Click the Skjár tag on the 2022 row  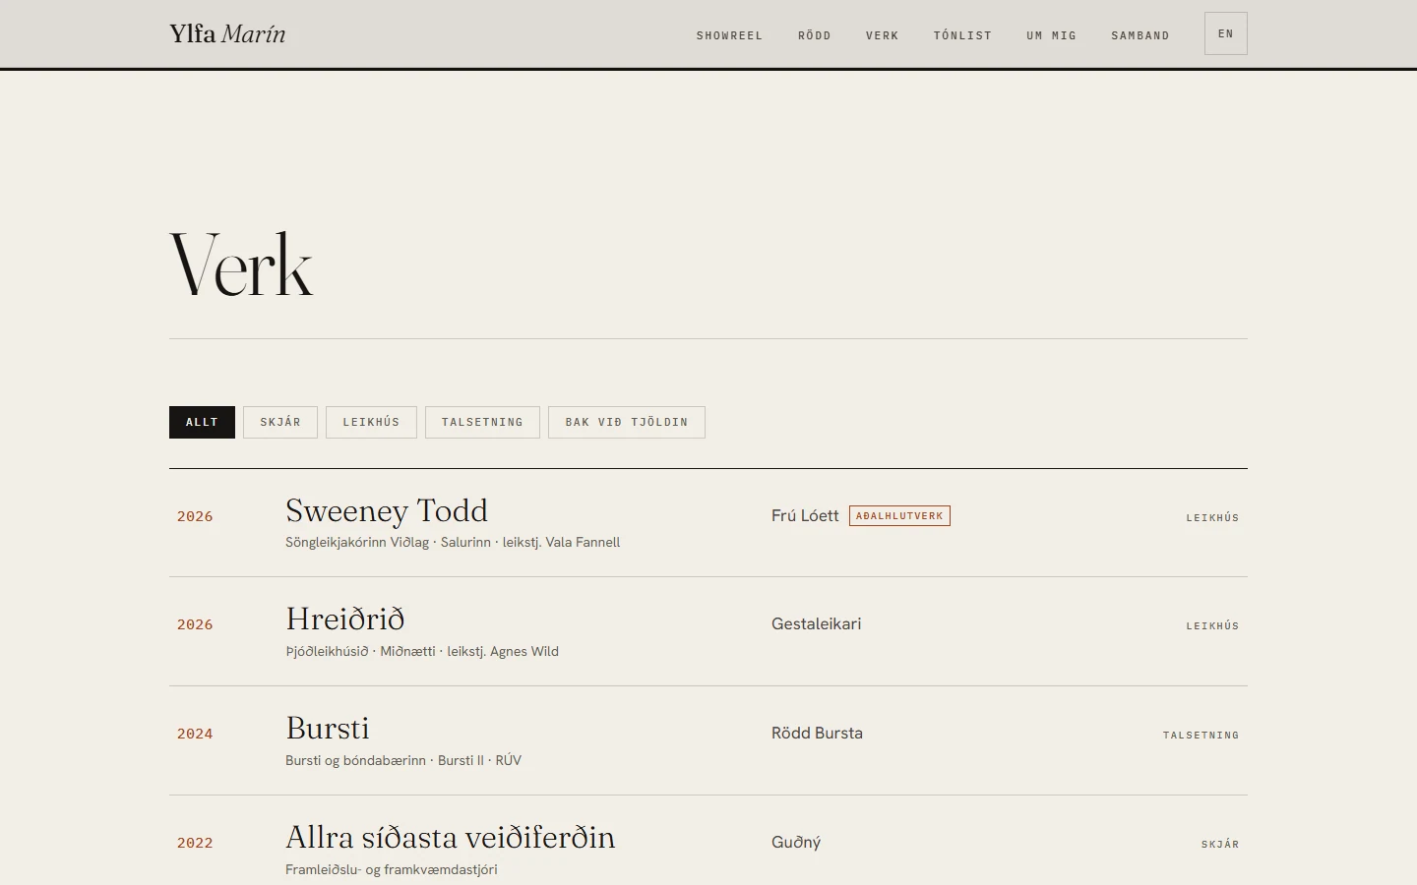tap(1220, 844)
